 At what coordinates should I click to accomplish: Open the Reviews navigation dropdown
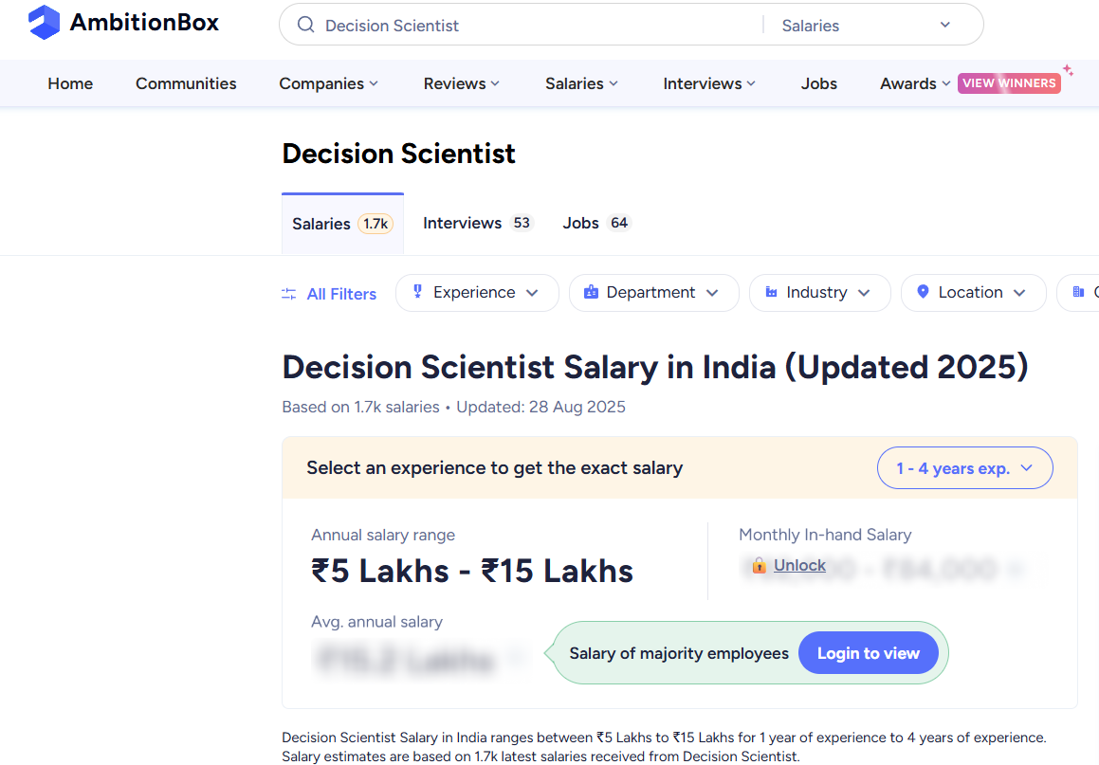(x=461, y=83)
